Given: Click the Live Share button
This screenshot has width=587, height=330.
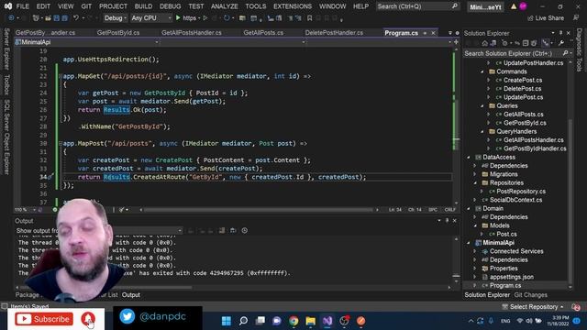Looking at the screenshot, I should (546, 18).
